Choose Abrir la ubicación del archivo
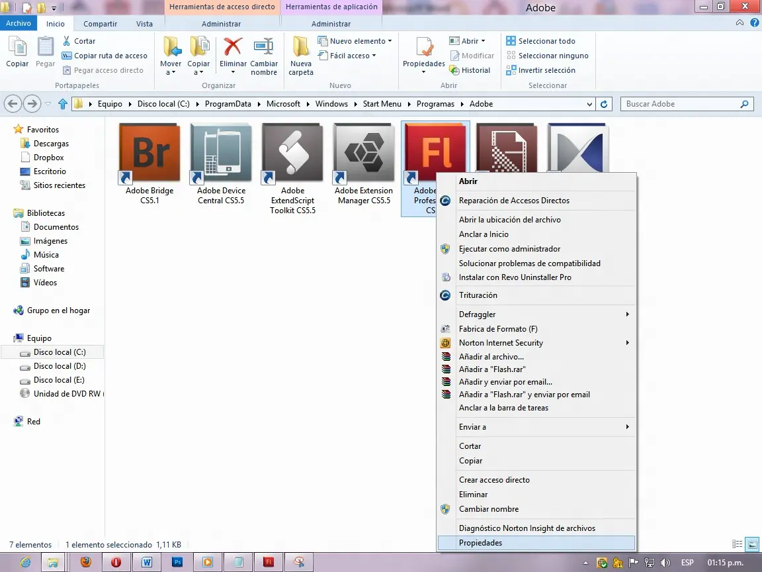This screenshot has height=572, width=762. pos(537,220)
